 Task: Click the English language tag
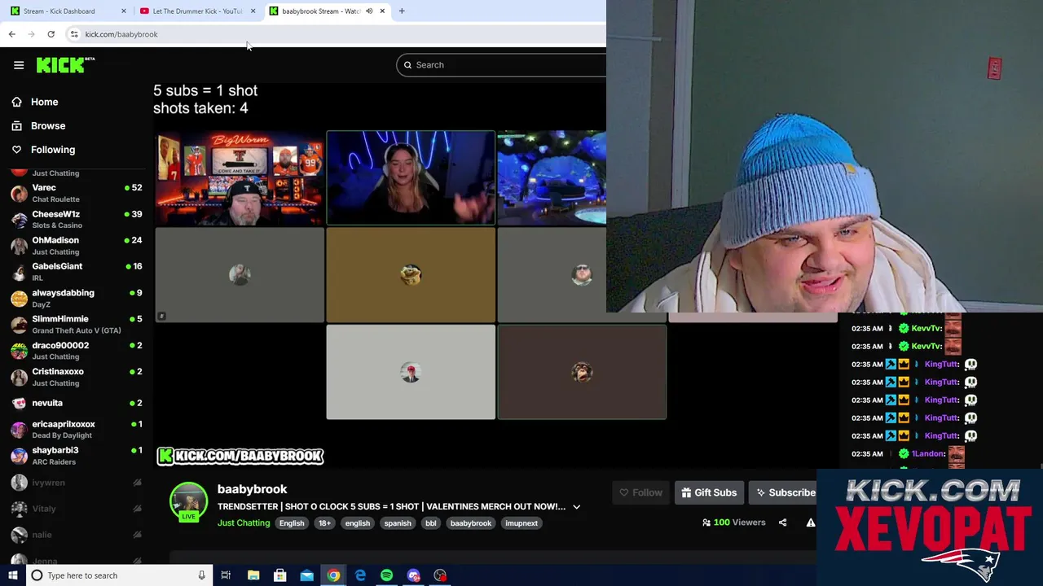292,523
